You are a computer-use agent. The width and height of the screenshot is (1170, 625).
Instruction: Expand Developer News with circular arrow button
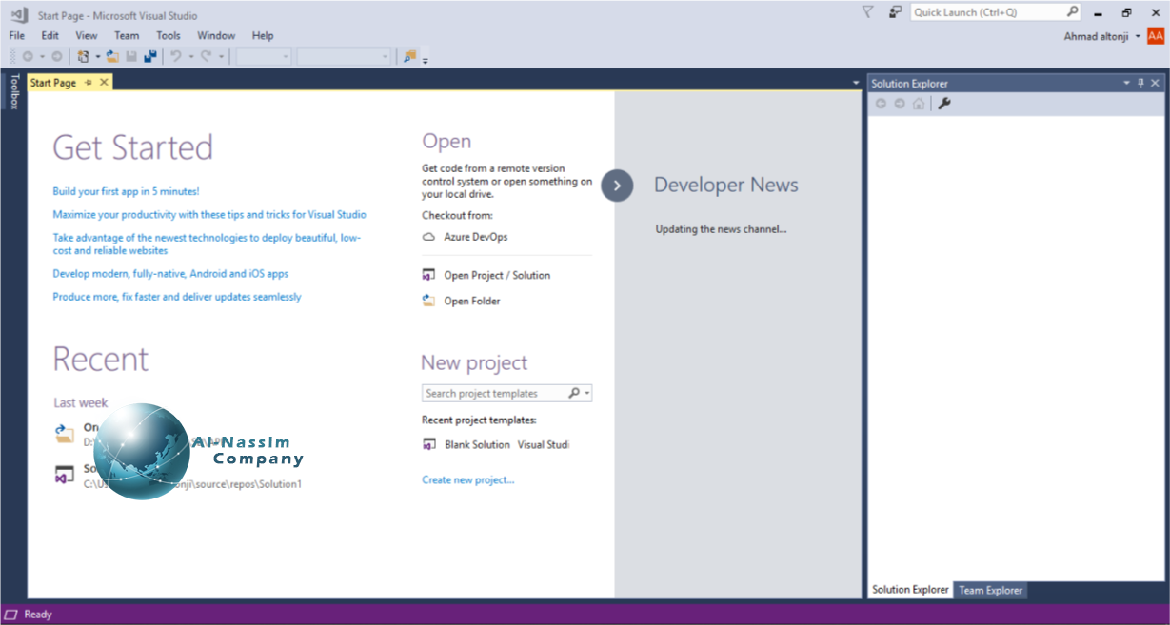click(617, 186)
